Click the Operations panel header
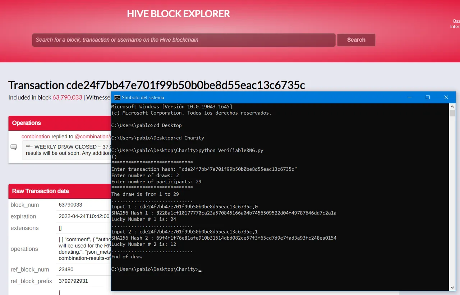The image size is (460, 295). [x=60, y=123]
